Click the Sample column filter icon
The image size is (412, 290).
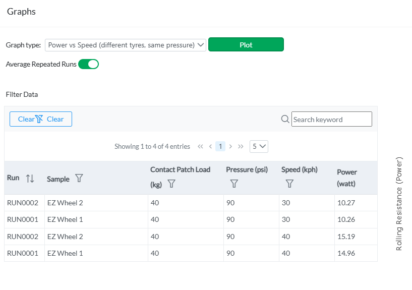79,178
